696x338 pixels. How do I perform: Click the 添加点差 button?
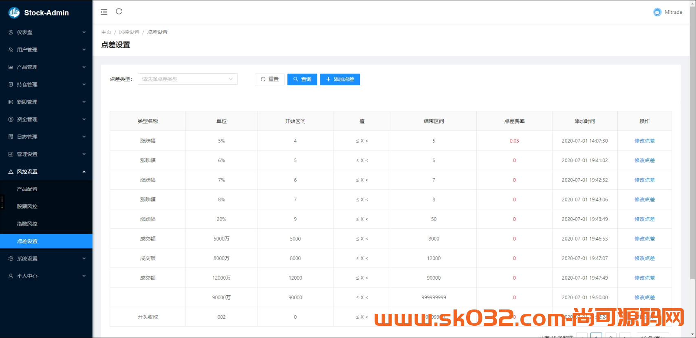340,80
